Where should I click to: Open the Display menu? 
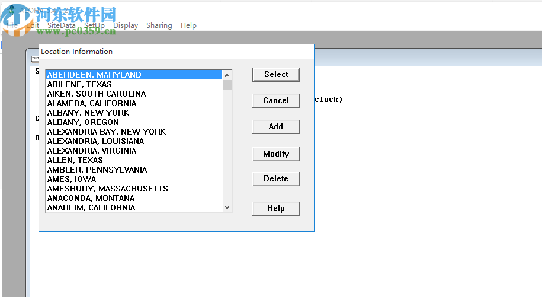point(126,25)
